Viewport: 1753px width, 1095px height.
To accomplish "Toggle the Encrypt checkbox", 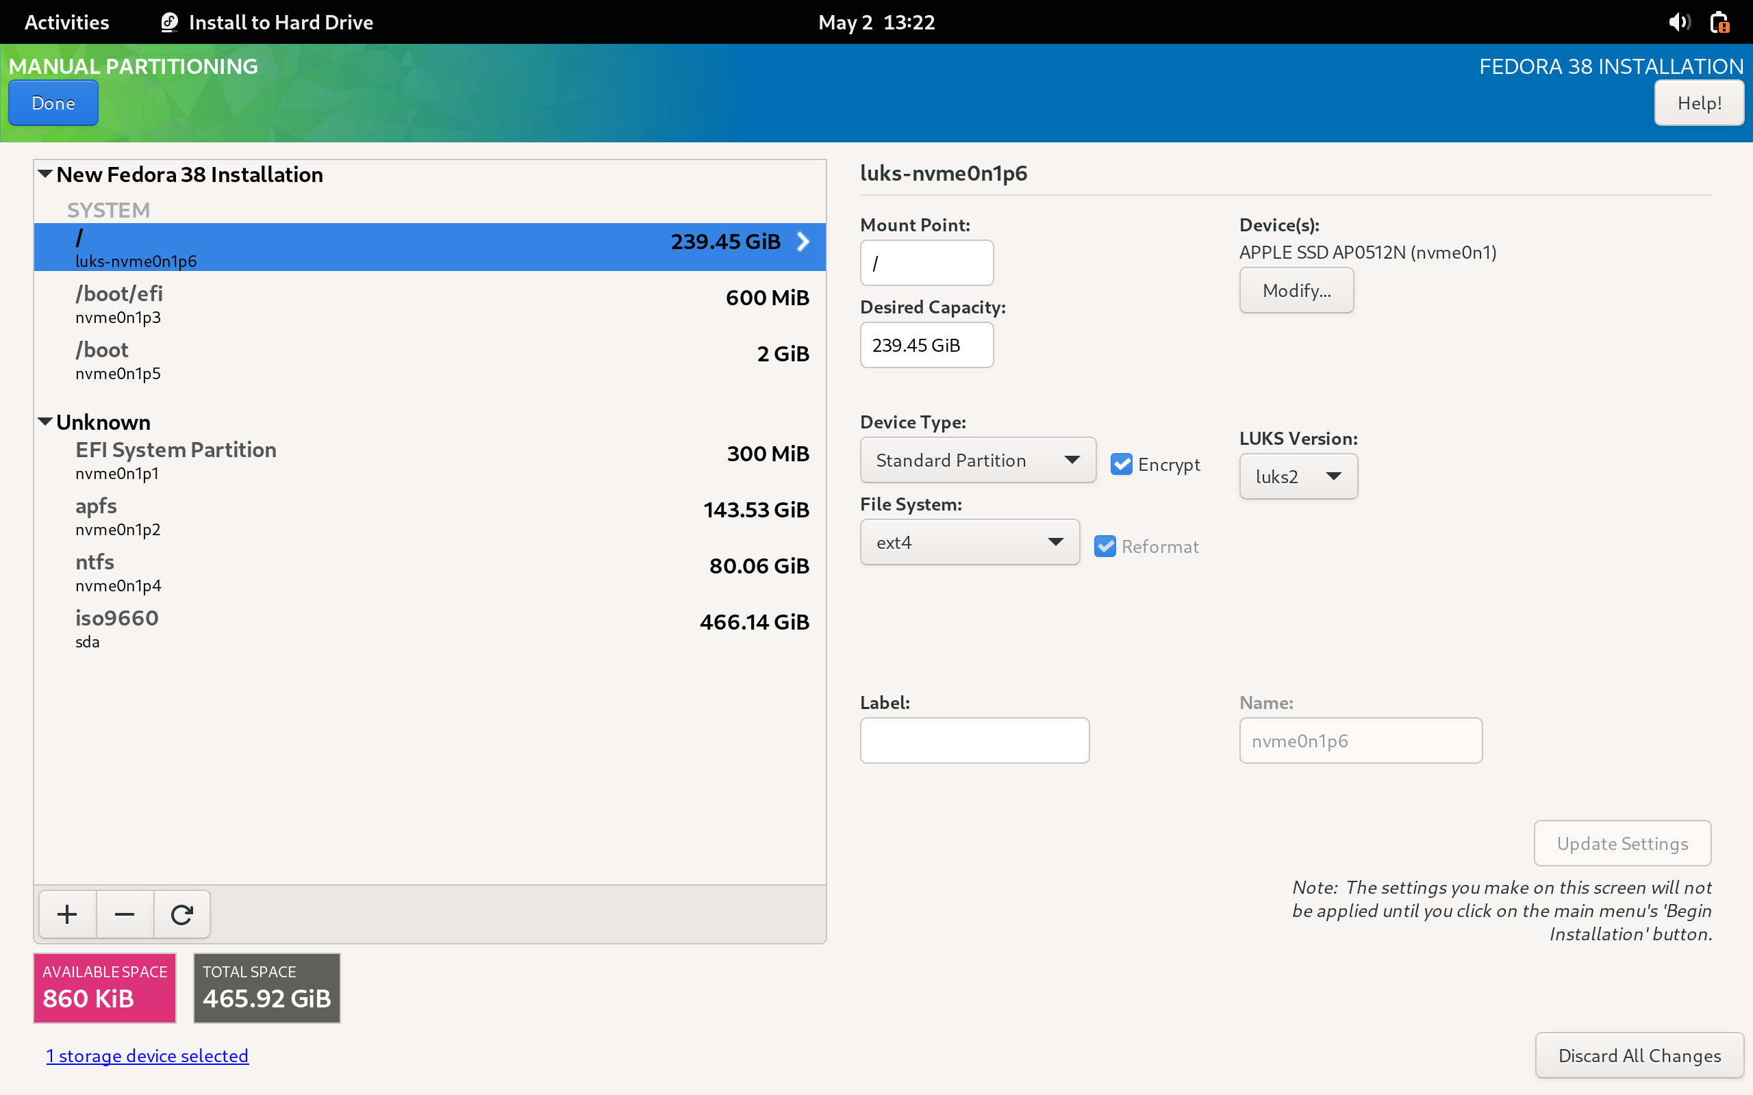I will [1122, 464].
